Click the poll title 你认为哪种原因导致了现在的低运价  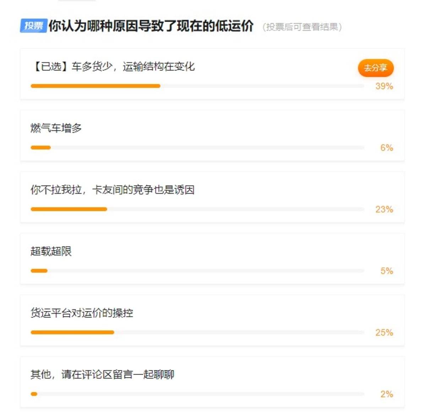pos(151,26)
